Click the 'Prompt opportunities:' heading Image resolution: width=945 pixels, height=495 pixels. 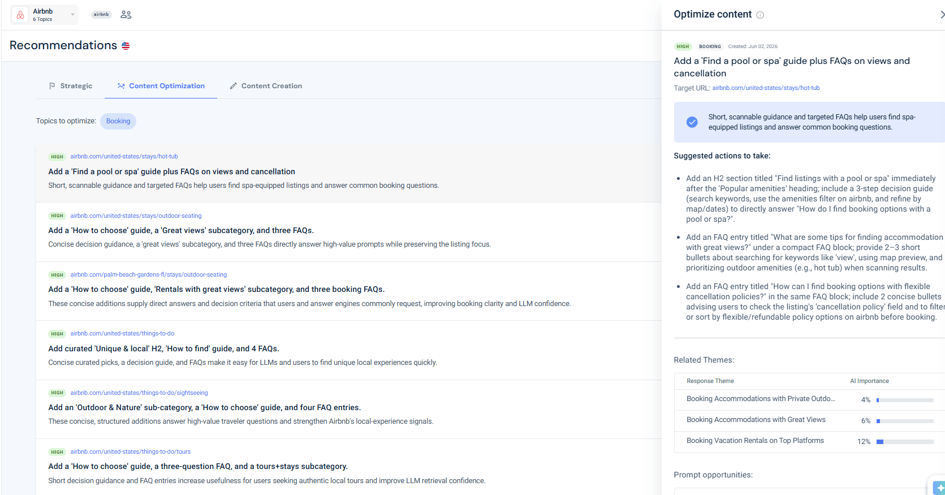[x=713, y=475]
